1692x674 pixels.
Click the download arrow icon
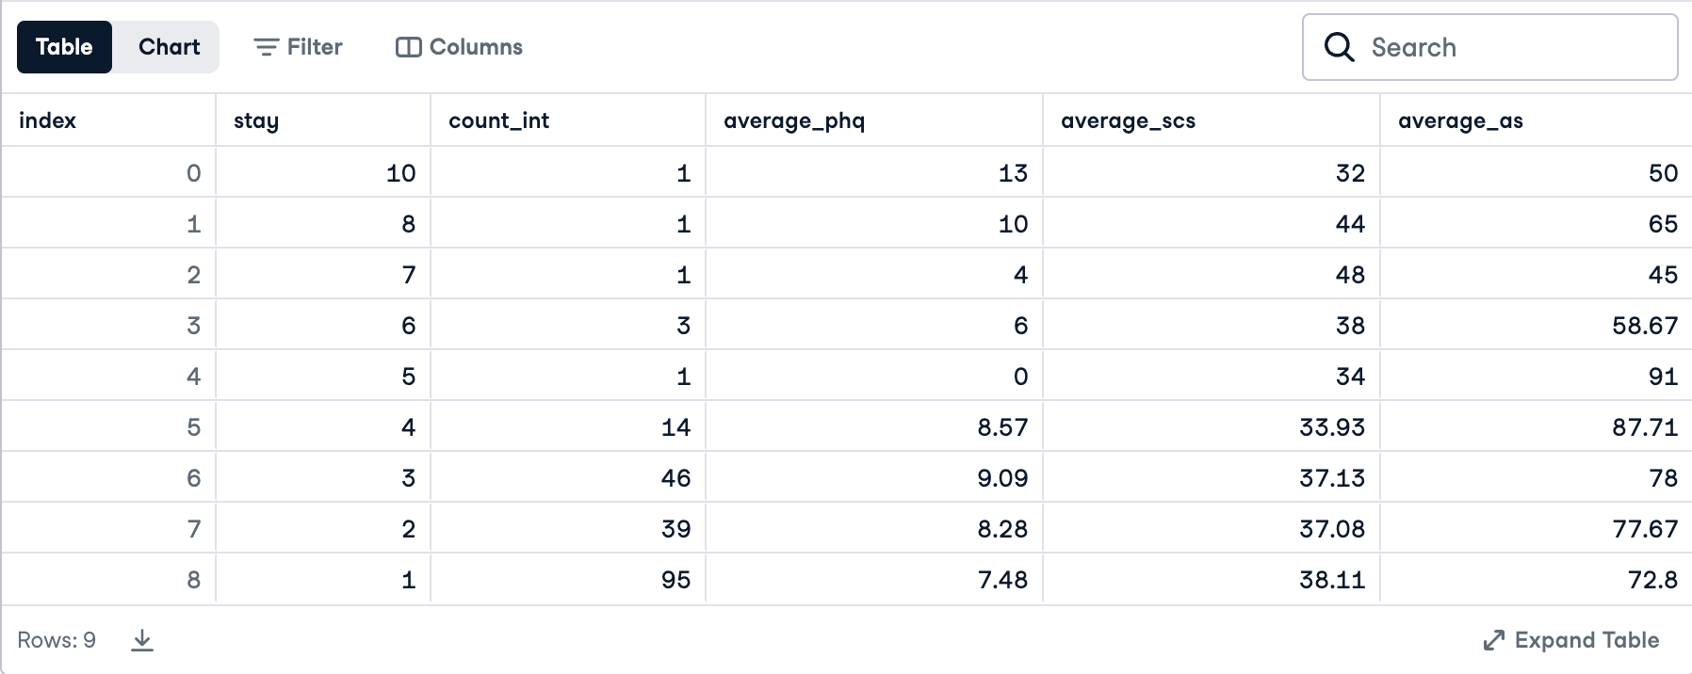click(142, 640)
